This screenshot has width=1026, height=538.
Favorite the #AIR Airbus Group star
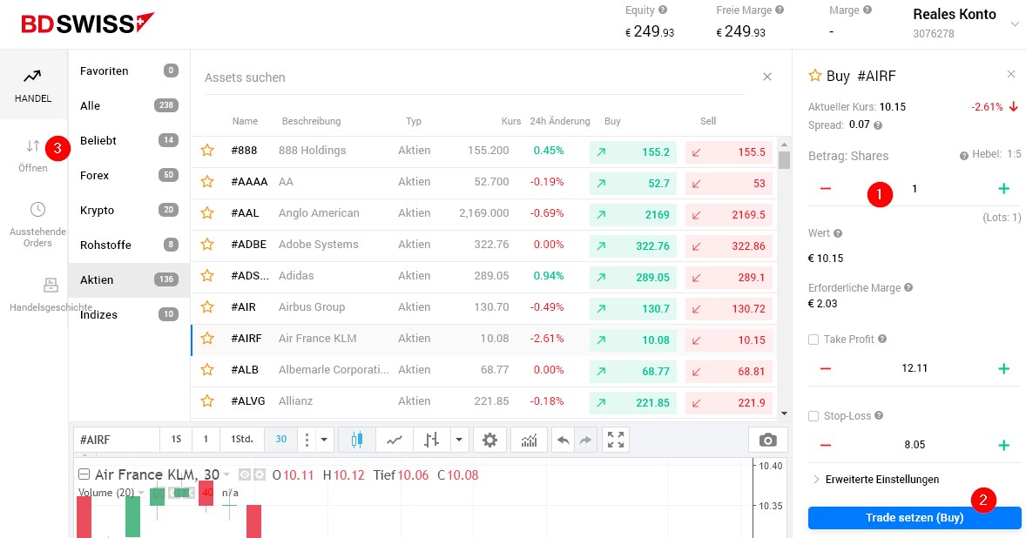coord(207,307)
